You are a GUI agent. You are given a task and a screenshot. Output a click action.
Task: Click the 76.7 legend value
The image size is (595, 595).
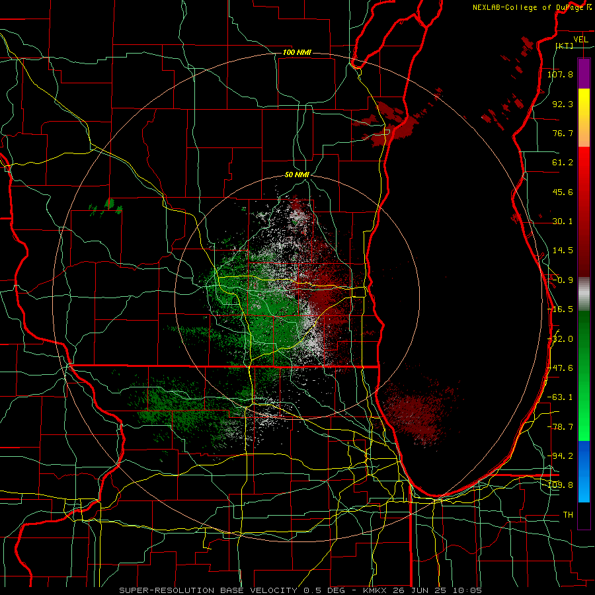pos(563,133)
